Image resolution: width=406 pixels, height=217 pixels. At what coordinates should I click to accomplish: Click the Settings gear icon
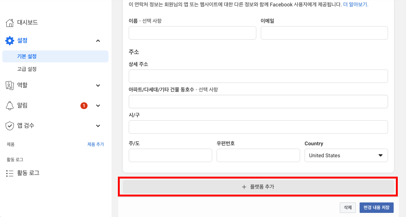[x=10, y=41]
